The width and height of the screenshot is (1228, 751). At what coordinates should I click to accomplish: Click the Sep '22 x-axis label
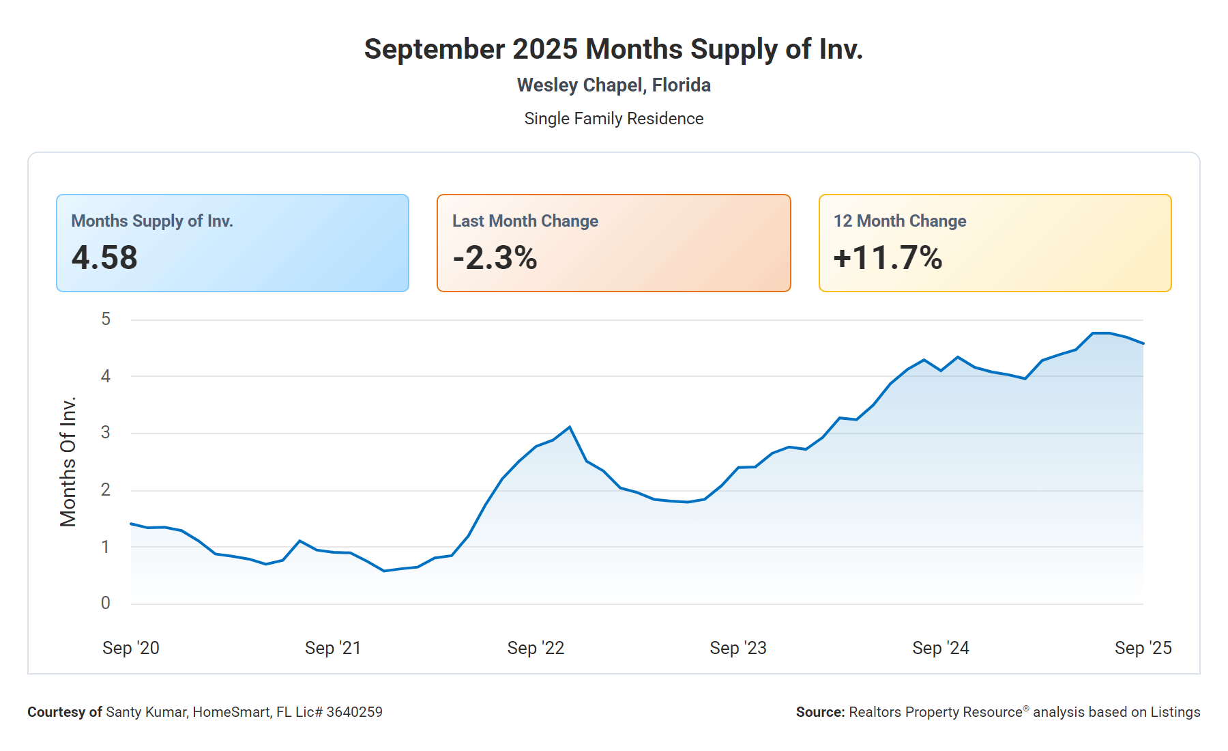536,648
